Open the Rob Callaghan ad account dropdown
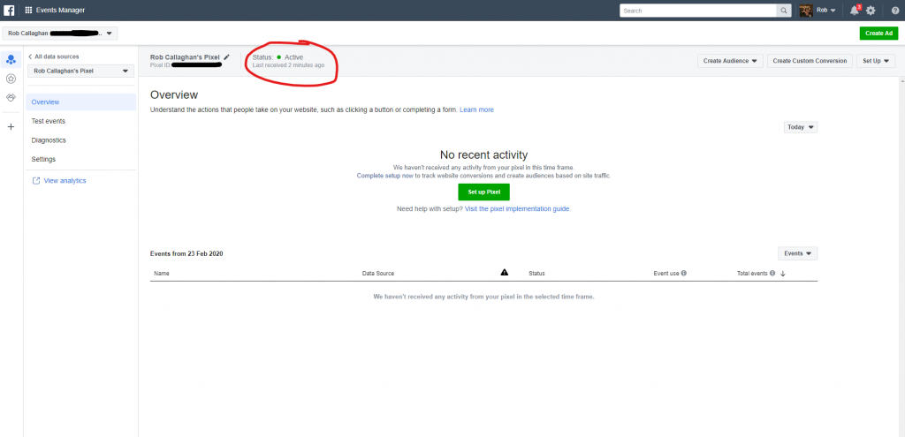905x437 pixels. (60, 34)
